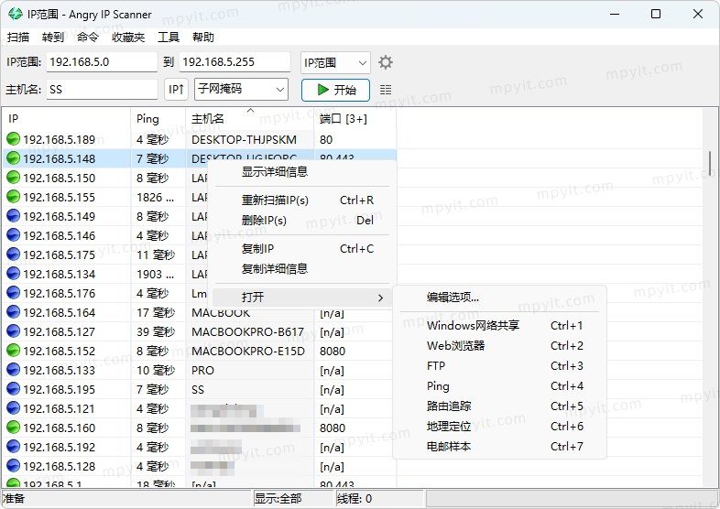Click the vertical scrollbar thumb
720x509 pixels.
point(710,163)
